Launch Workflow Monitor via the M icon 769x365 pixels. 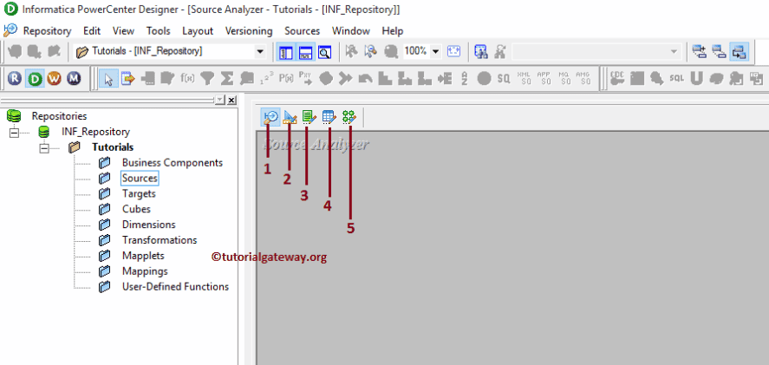pyautogui.click(x=74, y=78)
